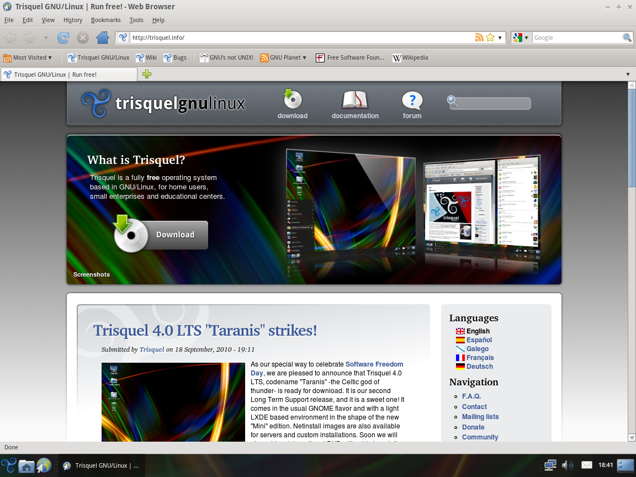Image resolution: width=636 pixels, height=477 pixels.
Task: Open Wikipedia bookmark in toolbar
Action: 411,57
